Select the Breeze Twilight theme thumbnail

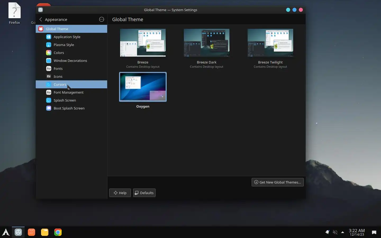tap(270, 43)
